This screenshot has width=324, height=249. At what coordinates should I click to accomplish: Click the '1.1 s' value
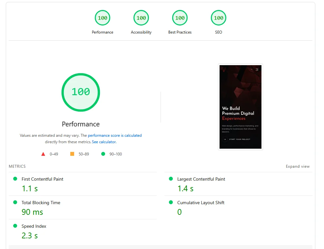pos(30,189)
